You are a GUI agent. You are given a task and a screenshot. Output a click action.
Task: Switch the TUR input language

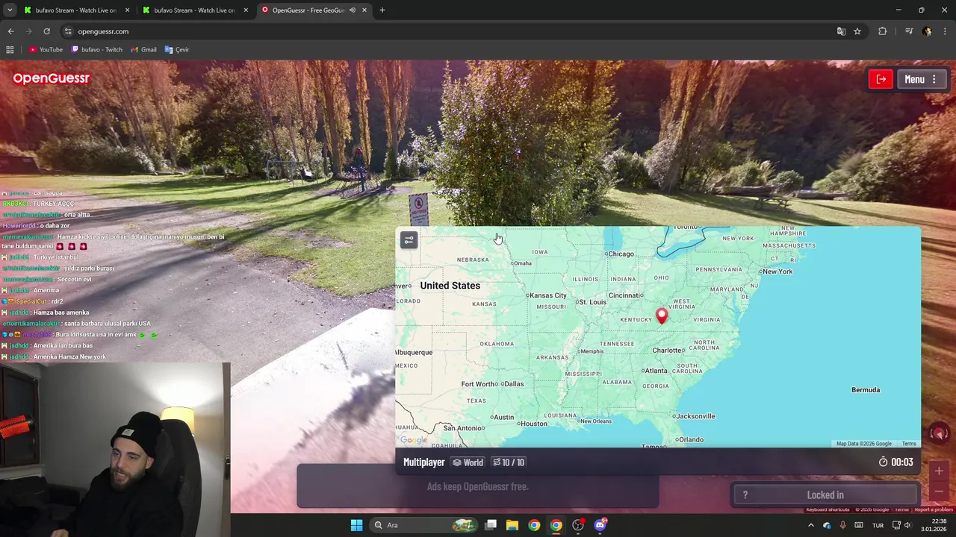click(878, 525)
